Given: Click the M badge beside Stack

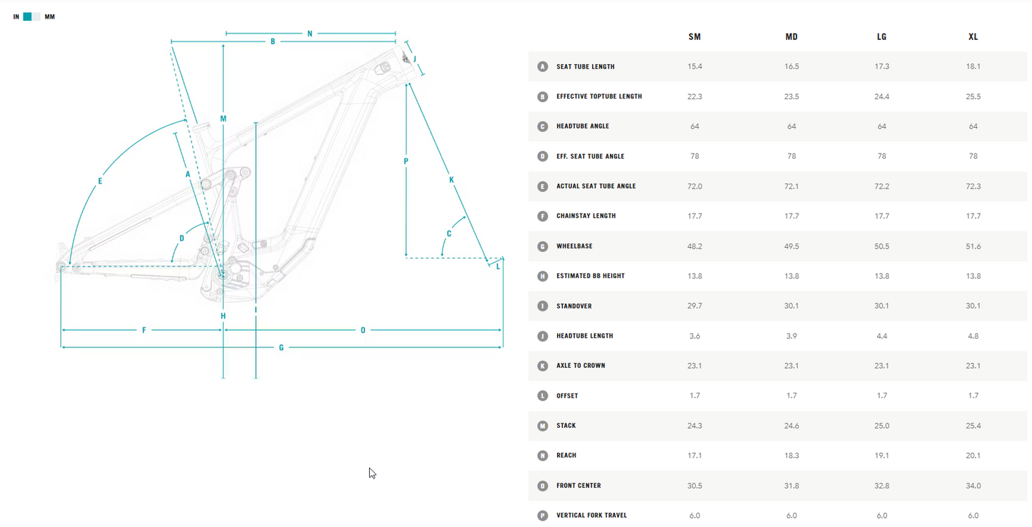Looking at the screenshot, I should tap(543, 426).
